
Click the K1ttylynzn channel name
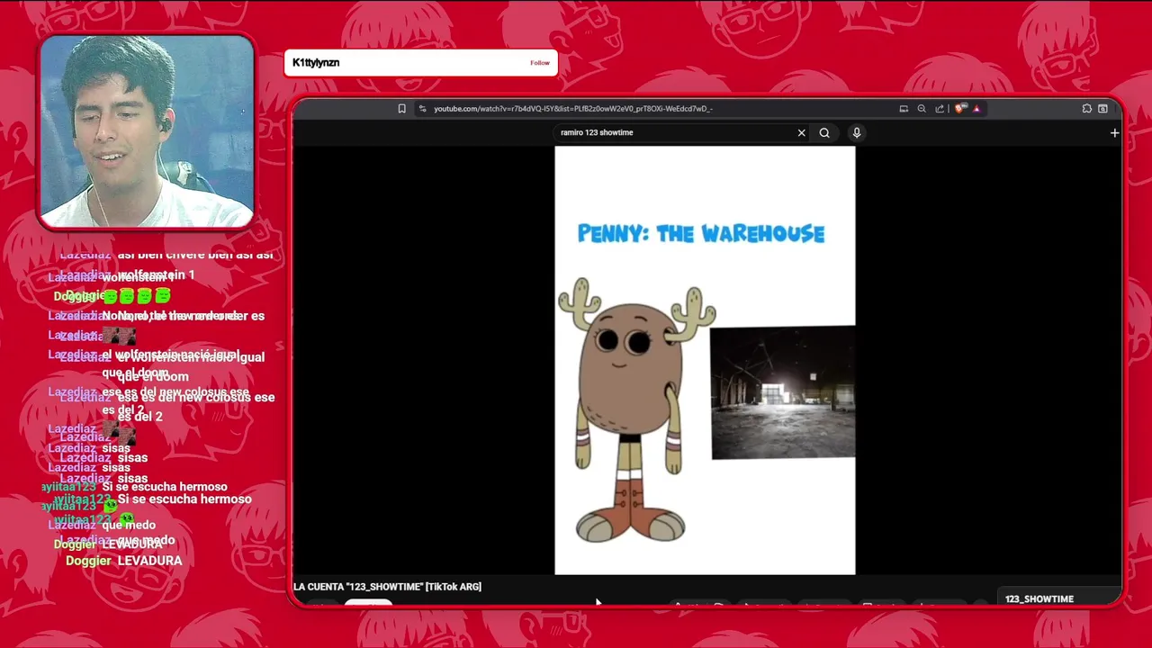[x=316, y=63]
